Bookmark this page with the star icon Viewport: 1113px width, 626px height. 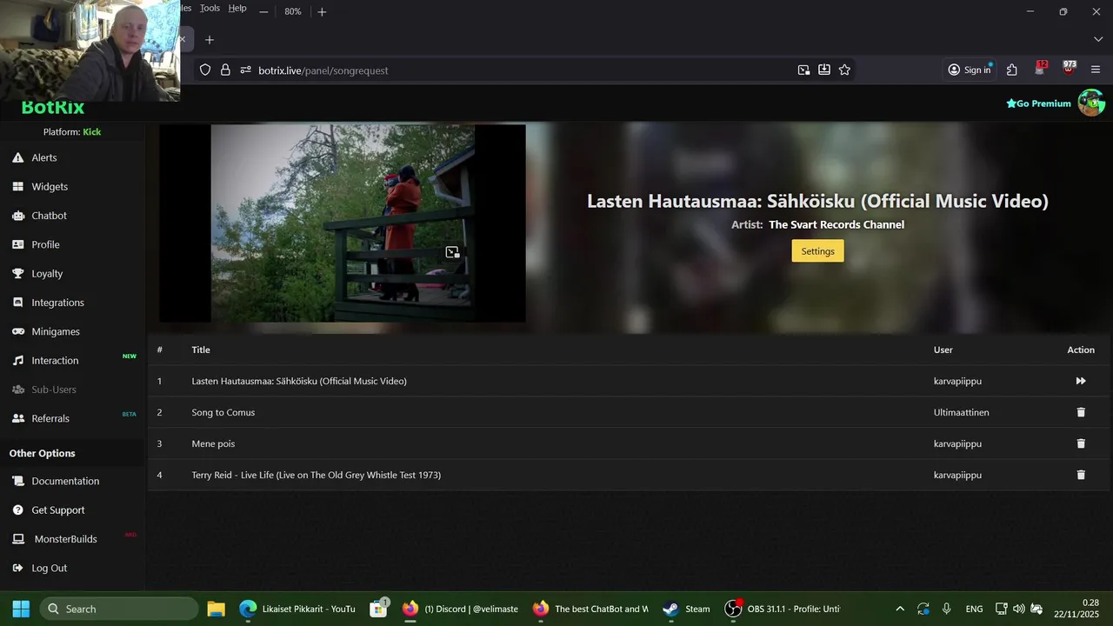click(844, 70)
